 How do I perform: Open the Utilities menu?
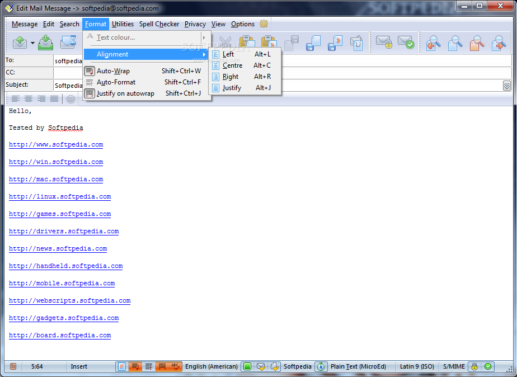point(123,24)
